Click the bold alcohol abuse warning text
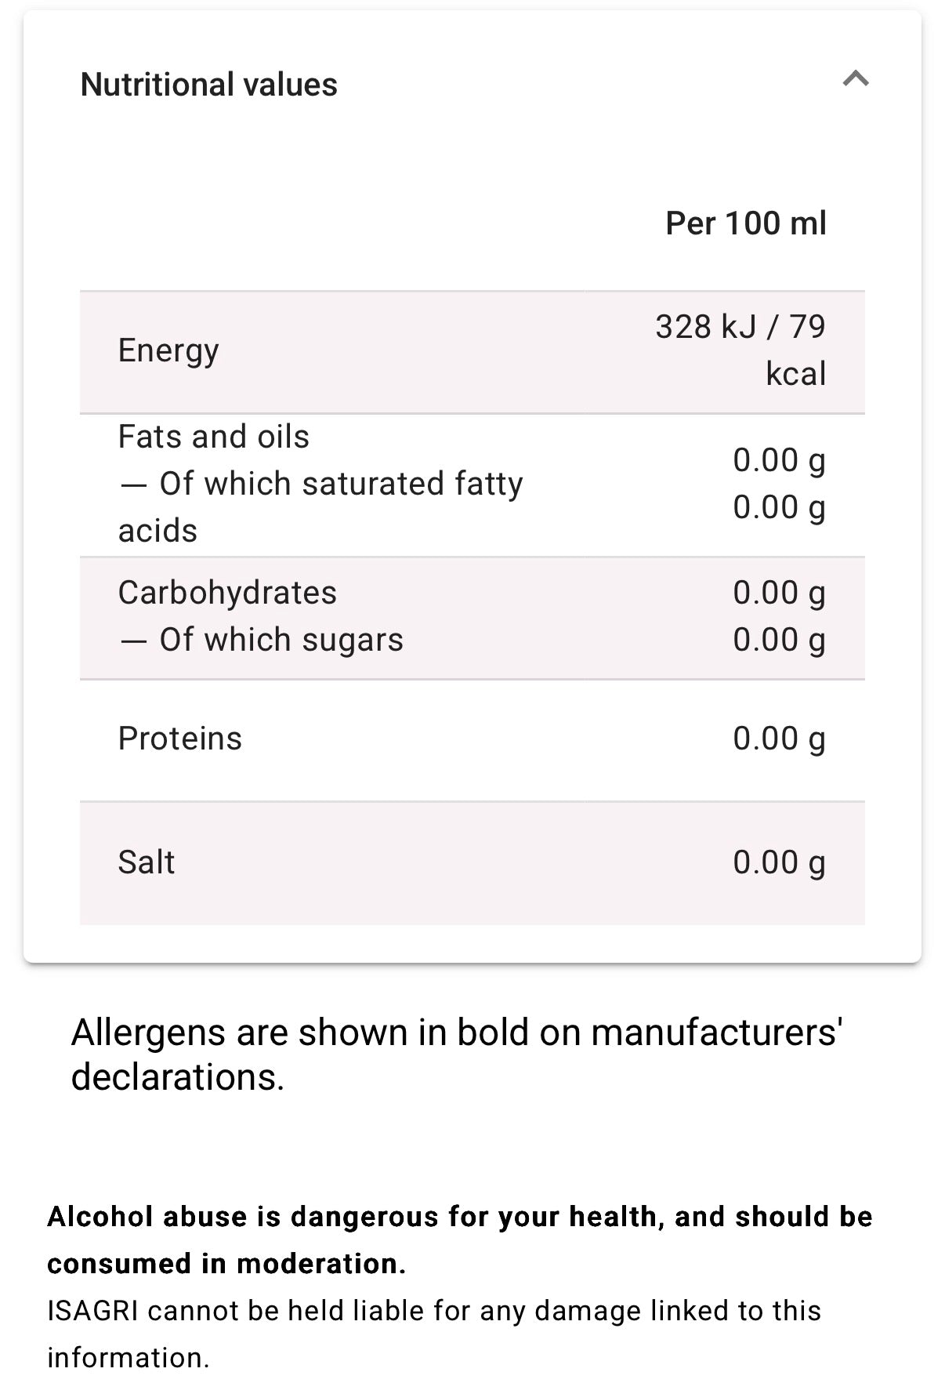 pyautogui.click(x=459, y=1240)
